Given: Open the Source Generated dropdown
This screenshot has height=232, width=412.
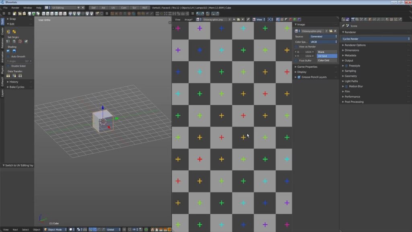Looking at the screenshot, I should [x=323, y=37].
